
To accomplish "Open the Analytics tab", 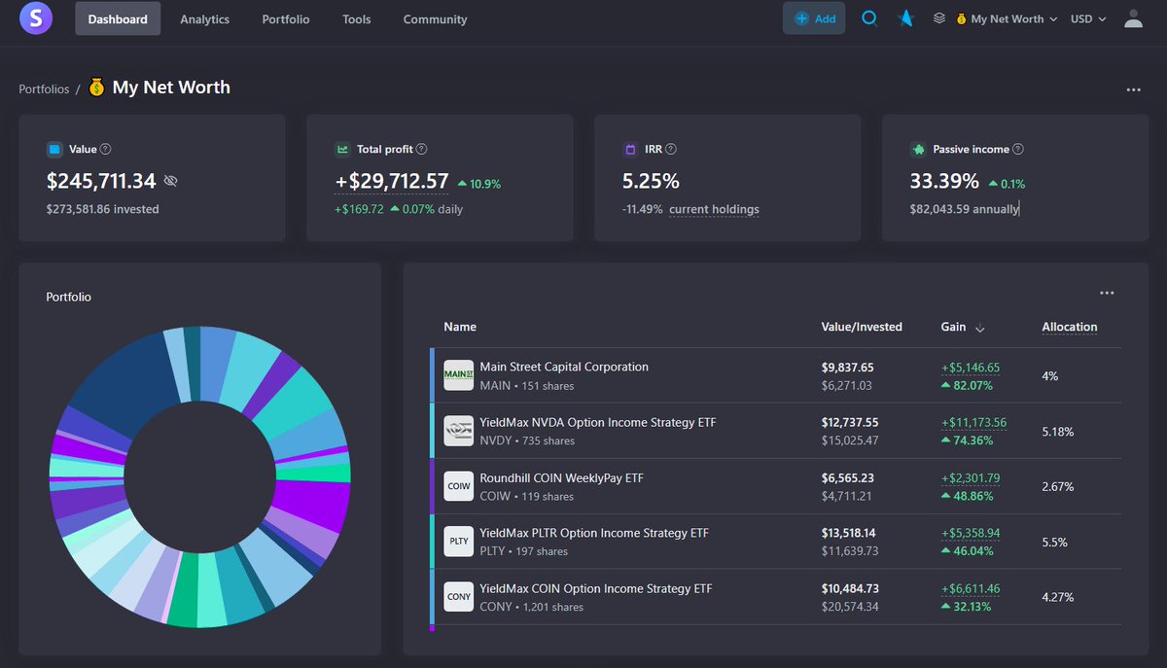I will 205,18.
